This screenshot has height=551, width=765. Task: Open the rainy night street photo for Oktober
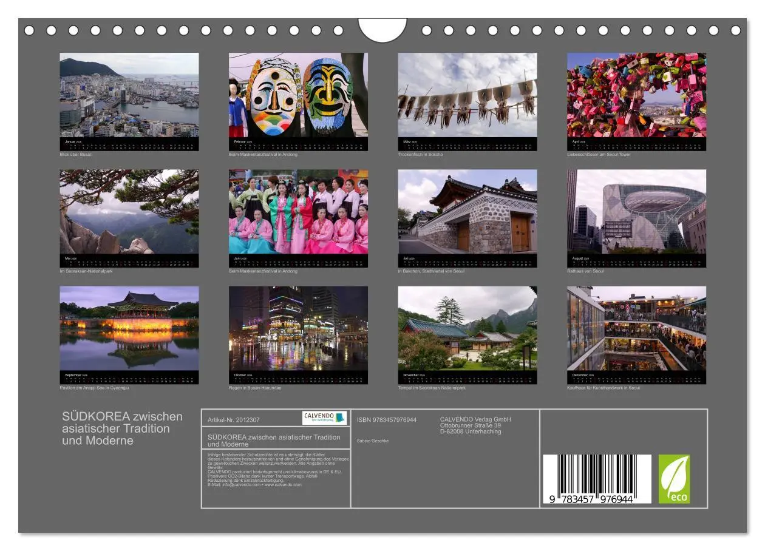click(298, 328)
